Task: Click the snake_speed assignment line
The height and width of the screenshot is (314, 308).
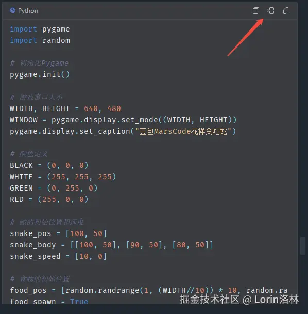Action: pyautogui.click(x=58, y=256)
